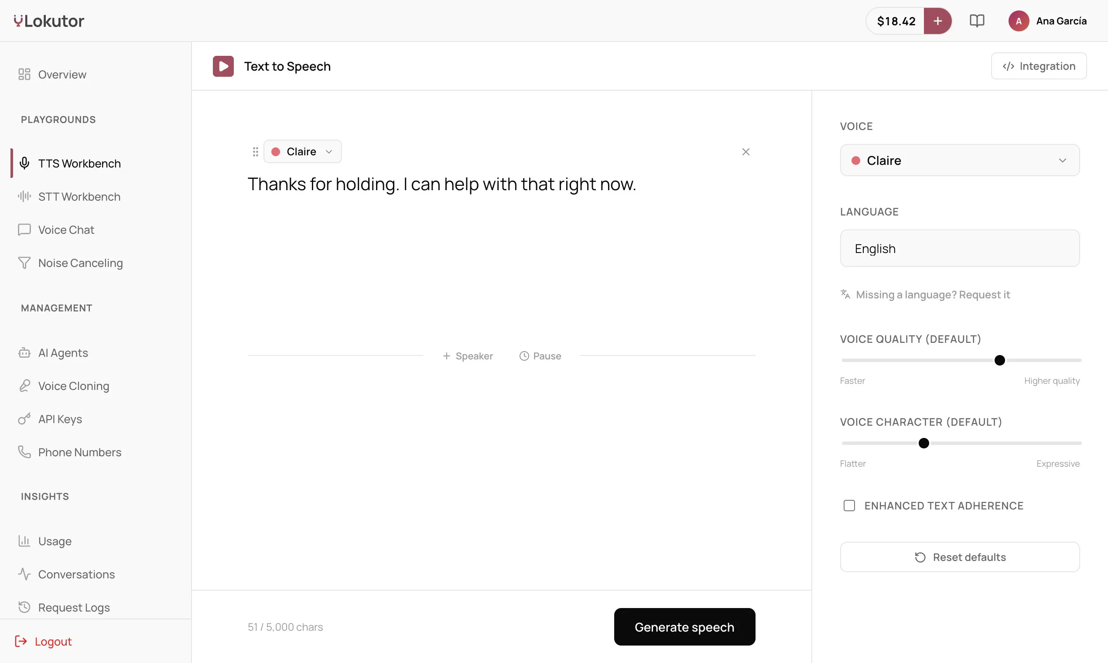Click the add funds plus button

(937, 21)
